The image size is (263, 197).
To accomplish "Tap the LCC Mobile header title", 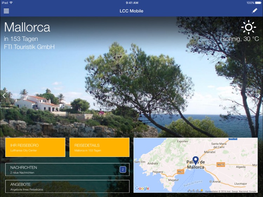I will click(x=131, y=11).
